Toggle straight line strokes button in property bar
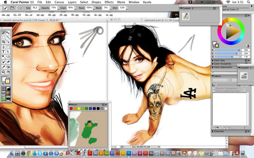This screenshot has height=158, width=254. (x=16, y=8)
